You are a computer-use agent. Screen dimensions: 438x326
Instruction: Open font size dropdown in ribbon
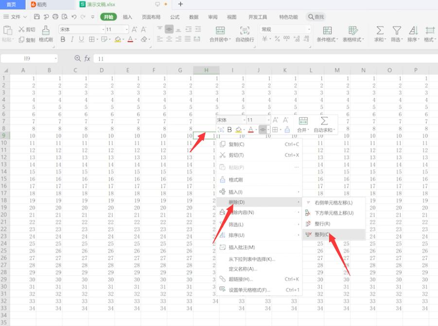[127, 29]
